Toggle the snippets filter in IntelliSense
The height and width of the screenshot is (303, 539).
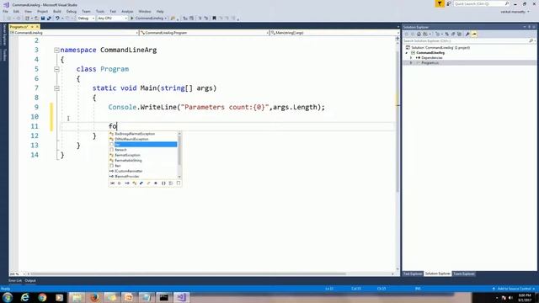click(179, 183)
